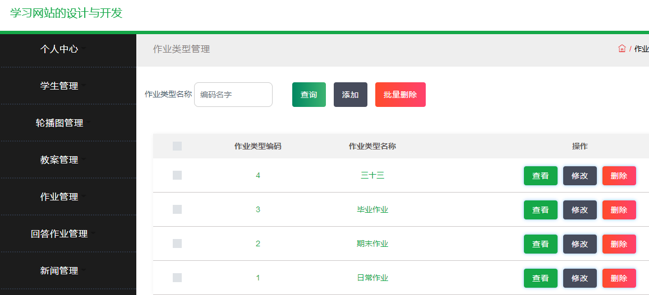Focus the 编码名字 name input field

(233, 95)
